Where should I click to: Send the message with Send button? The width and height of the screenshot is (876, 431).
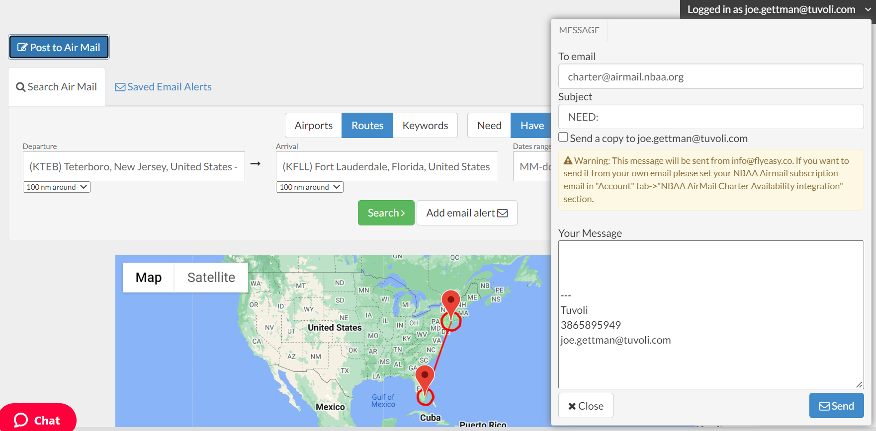tap(836, 406)
